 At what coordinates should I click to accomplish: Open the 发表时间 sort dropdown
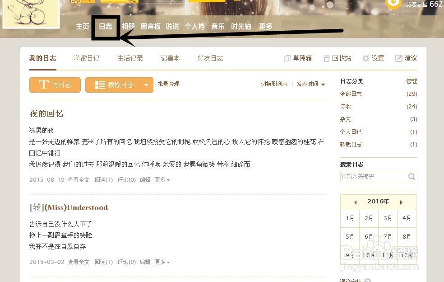click(x=310, y=84)
